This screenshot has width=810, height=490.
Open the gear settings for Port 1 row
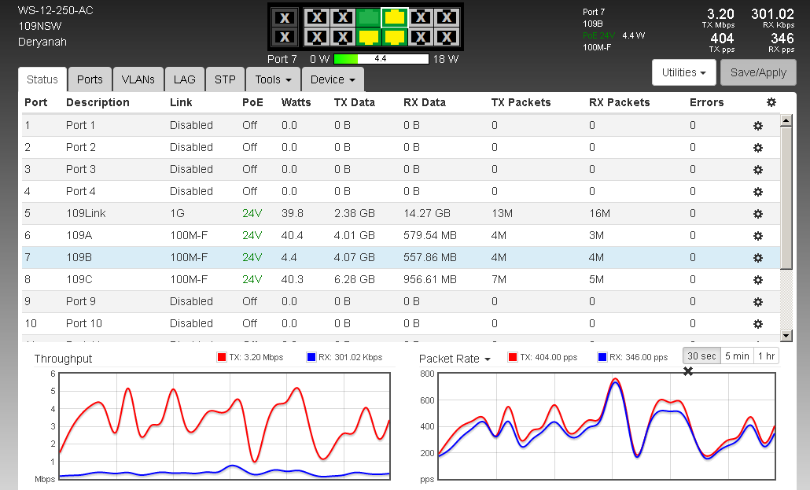point(758,125)
